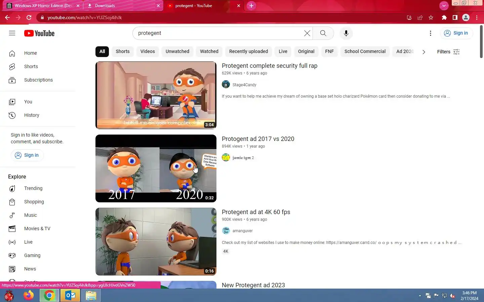Open a new browser tab
Viewport: 484px width, 302px height.
(x=251, y=6)
